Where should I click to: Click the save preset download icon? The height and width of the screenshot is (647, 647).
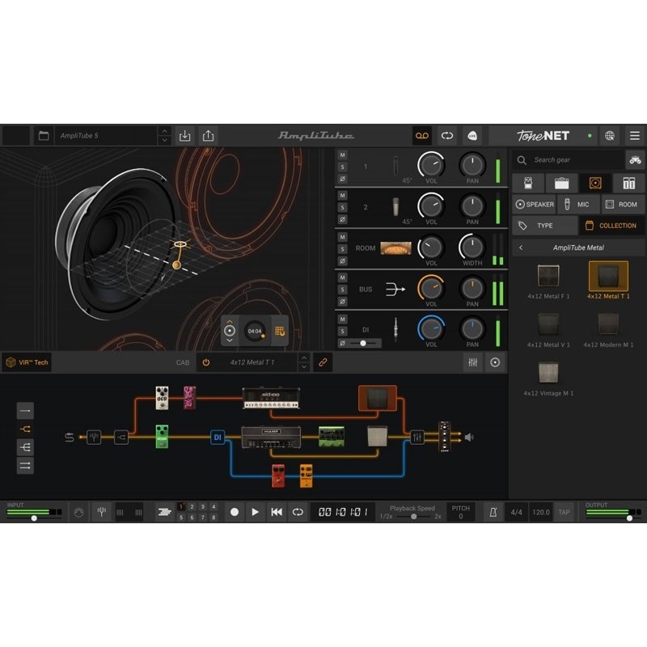click(185, 135)
